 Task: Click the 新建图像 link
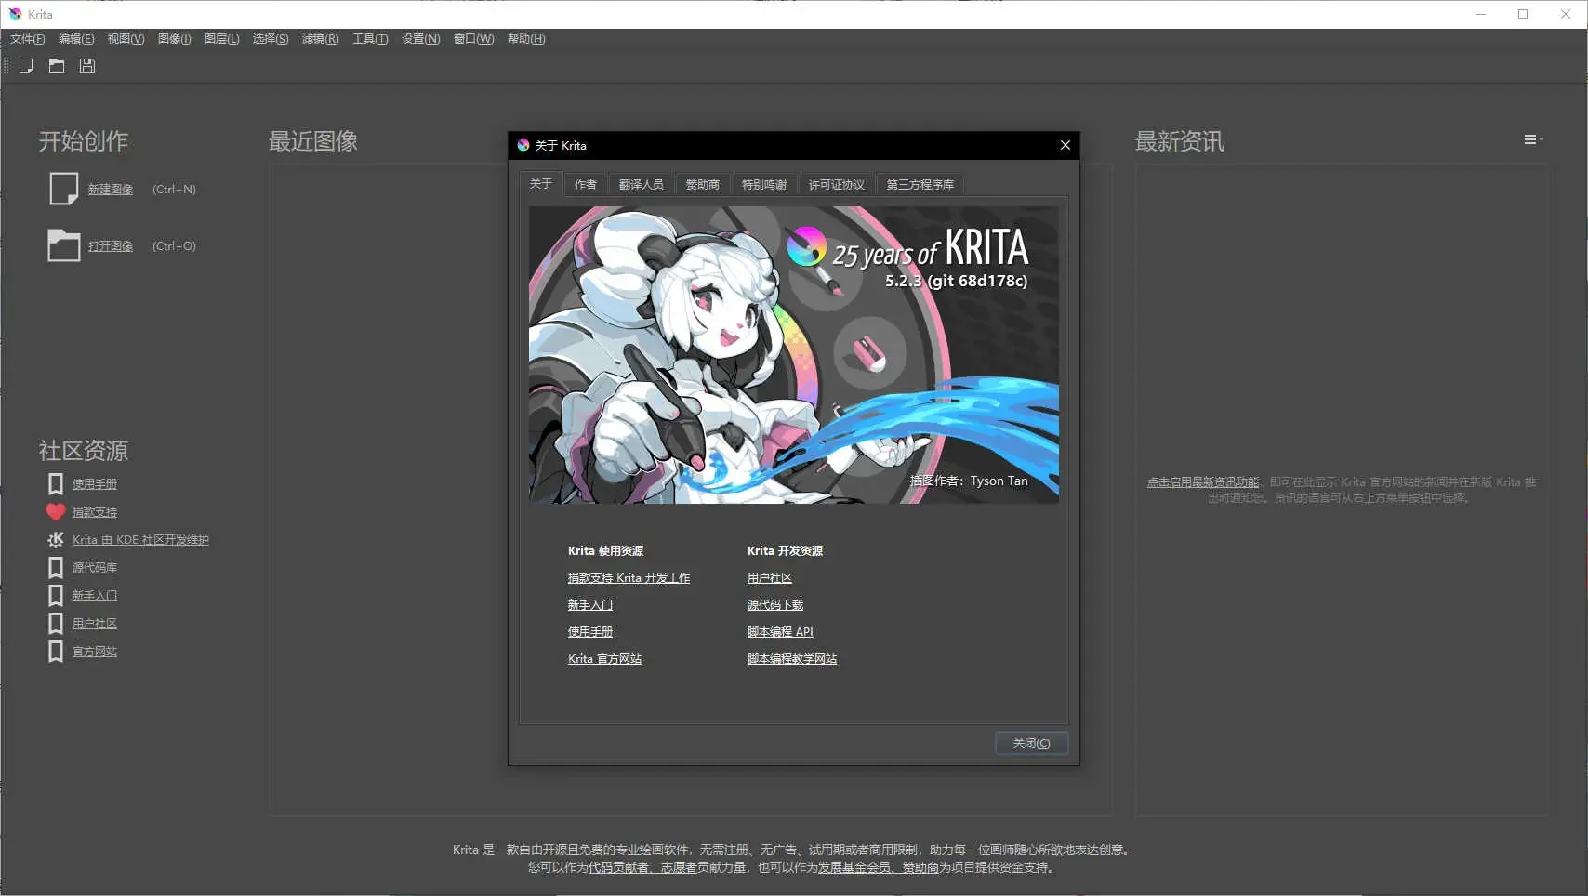pyautogui.click(x=111, y=190)
